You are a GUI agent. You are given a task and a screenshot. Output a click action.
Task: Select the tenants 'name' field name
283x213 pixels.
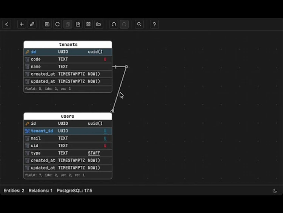coord(36,67)
